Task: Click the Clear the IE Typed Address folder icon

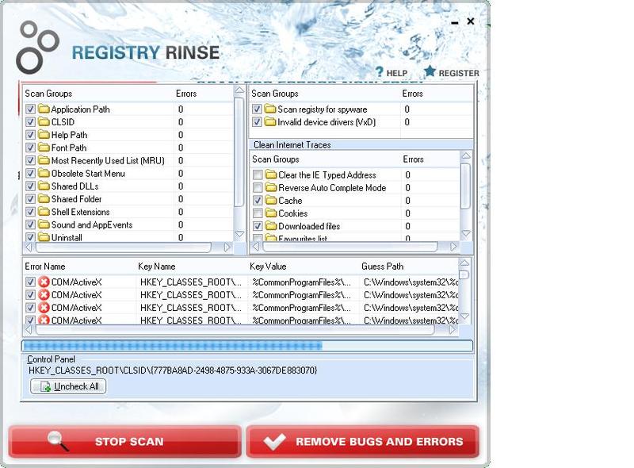Action: click(271, 175)
